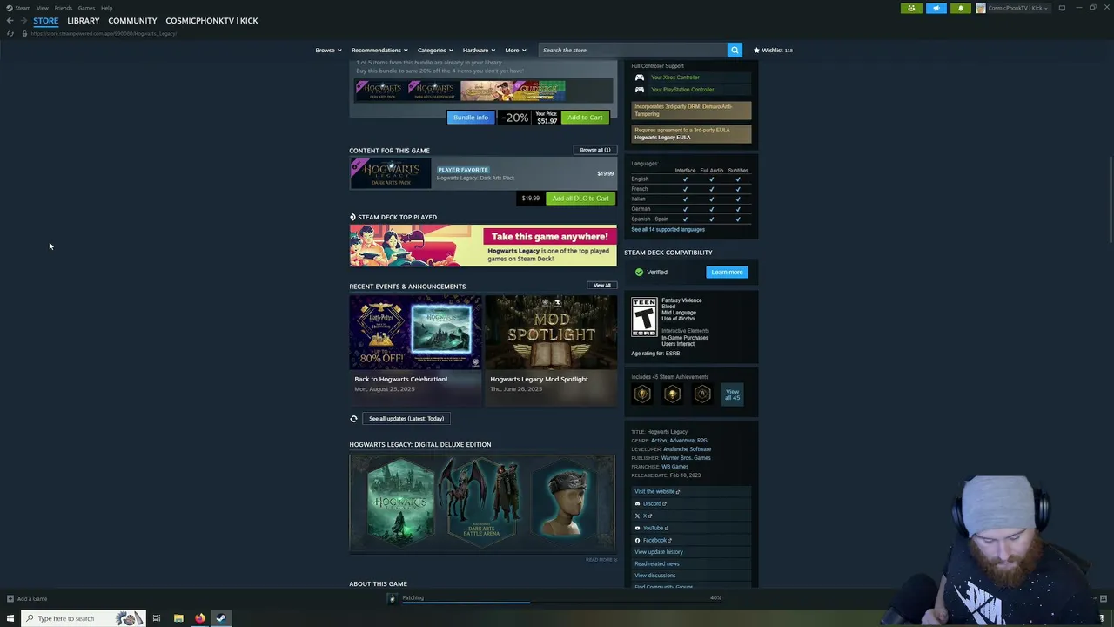Image resolution: width=1114 pixels, height=627 pixels.
Task: Click the refresh icon beside See all updates
Action: point(353,419)
